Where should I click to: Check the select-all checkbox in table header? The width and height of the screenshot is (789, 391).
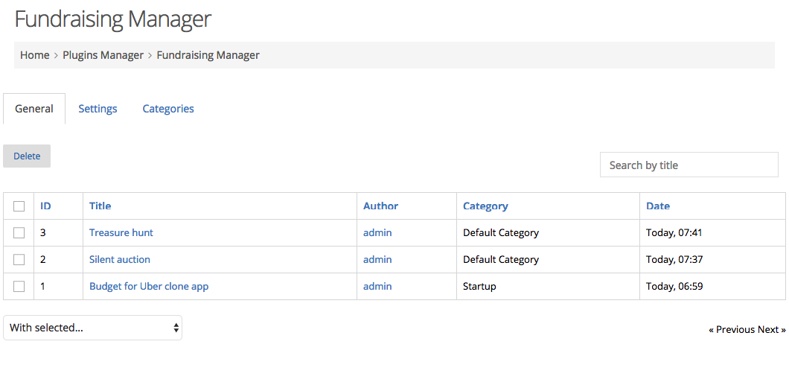[19, 206]
